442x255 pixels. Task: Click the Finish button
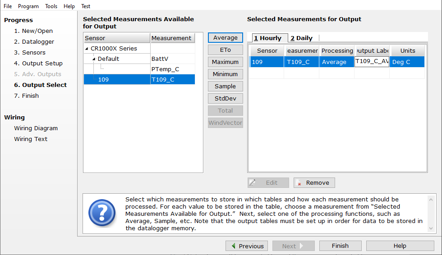340,246
